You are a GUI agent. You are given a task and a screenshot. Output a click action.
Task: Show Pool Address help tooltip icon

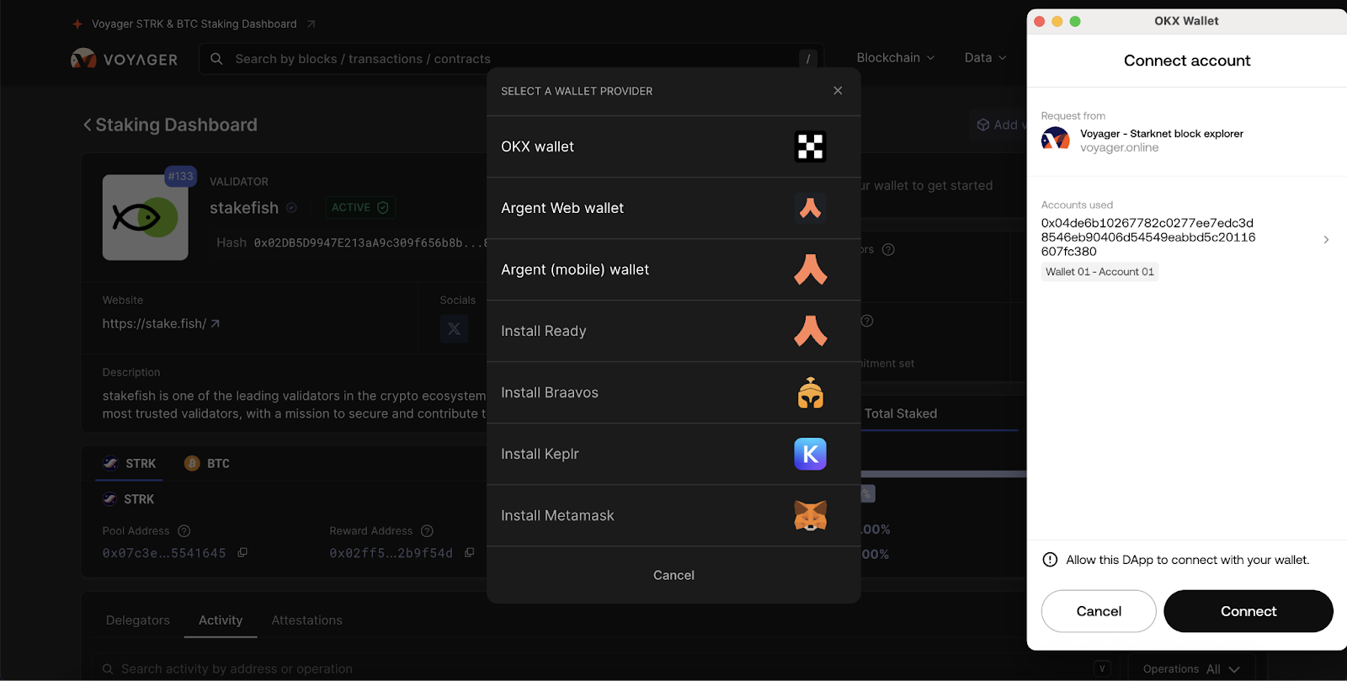184,531
